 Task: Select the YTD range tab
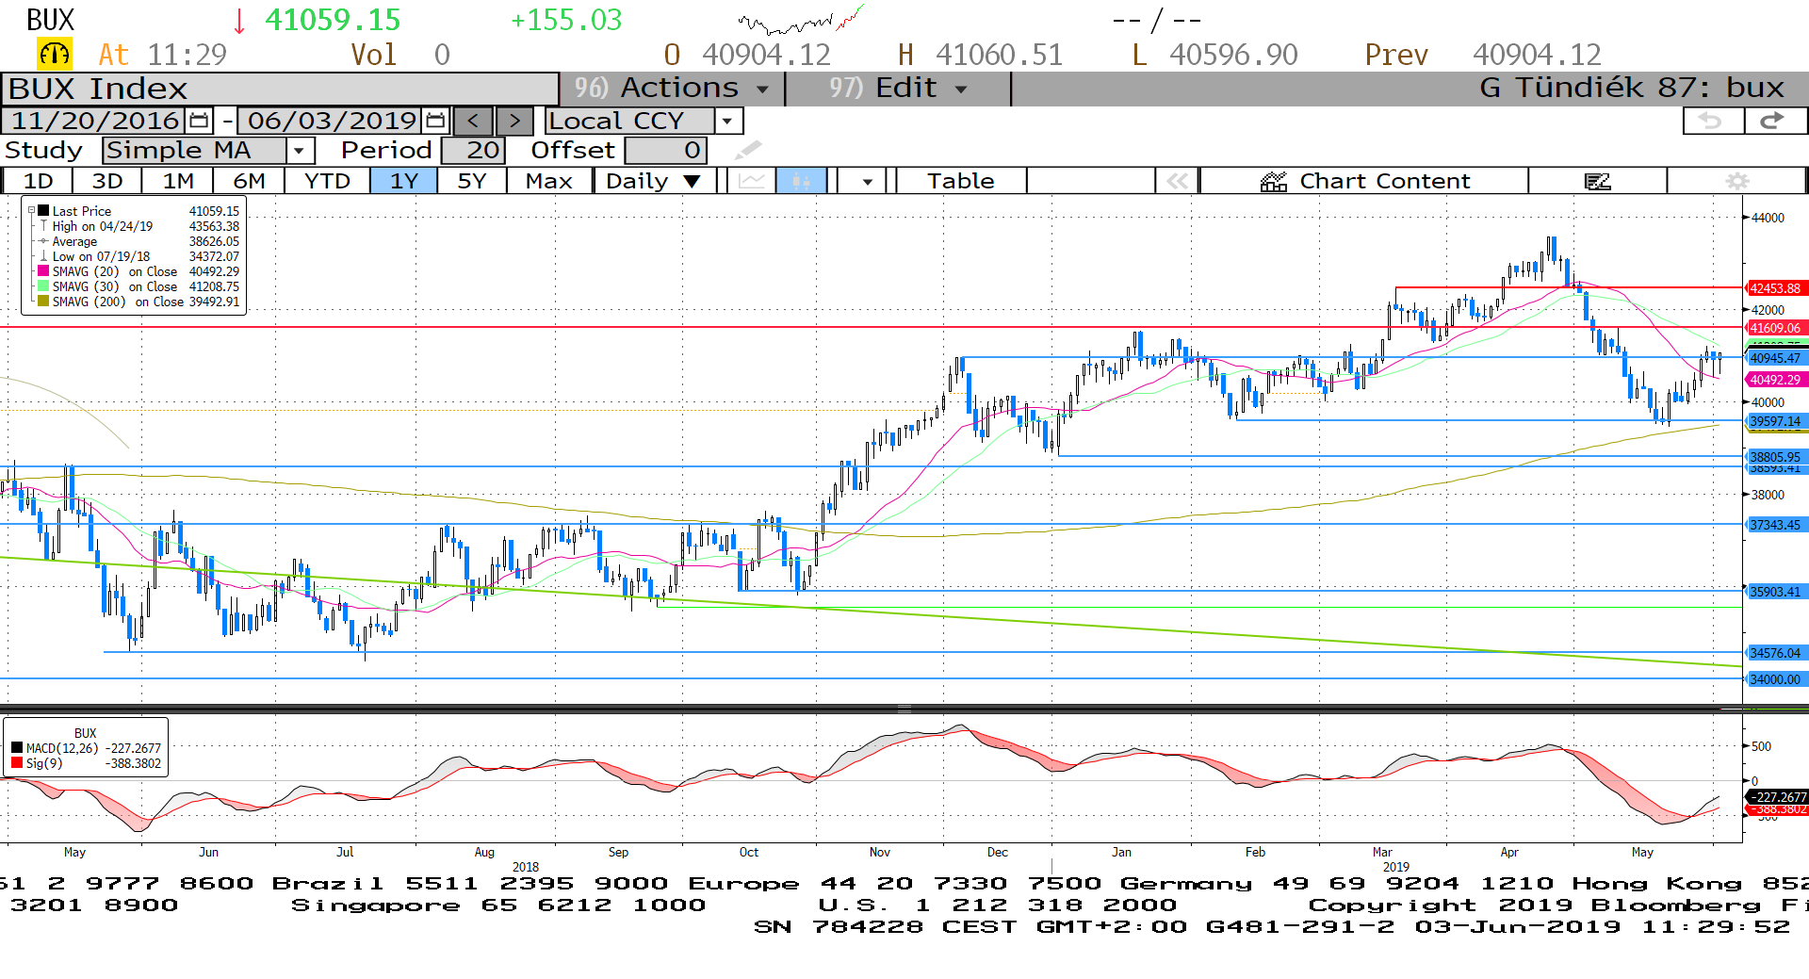tap(328, 181)
